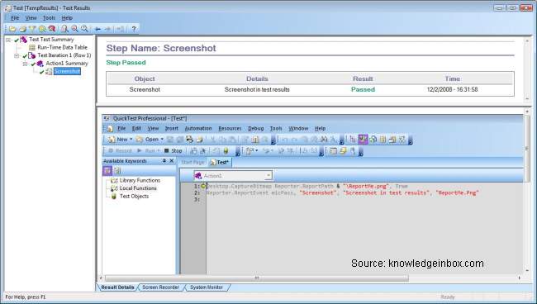
Task: Click the Object column header
Action: 145,78
